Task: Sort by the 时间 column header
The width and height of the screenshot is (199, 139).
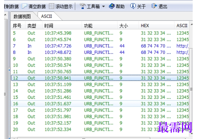Action: click(x=49, y=26)
